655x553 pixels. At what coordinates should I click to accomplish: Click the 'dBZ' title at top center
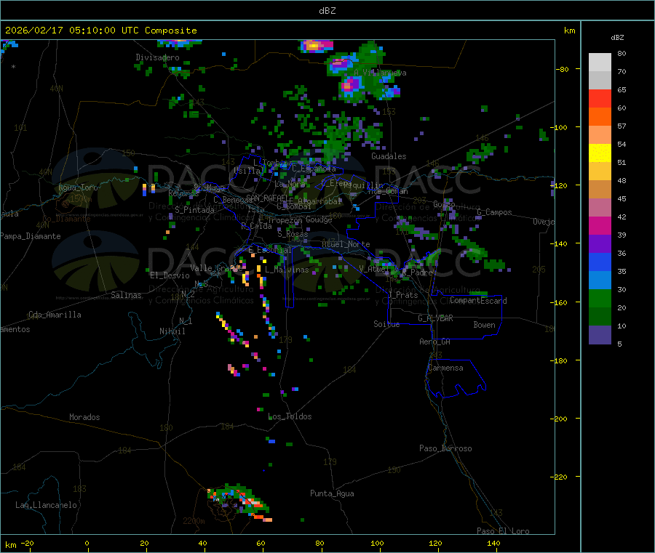[x=327, y=11]
